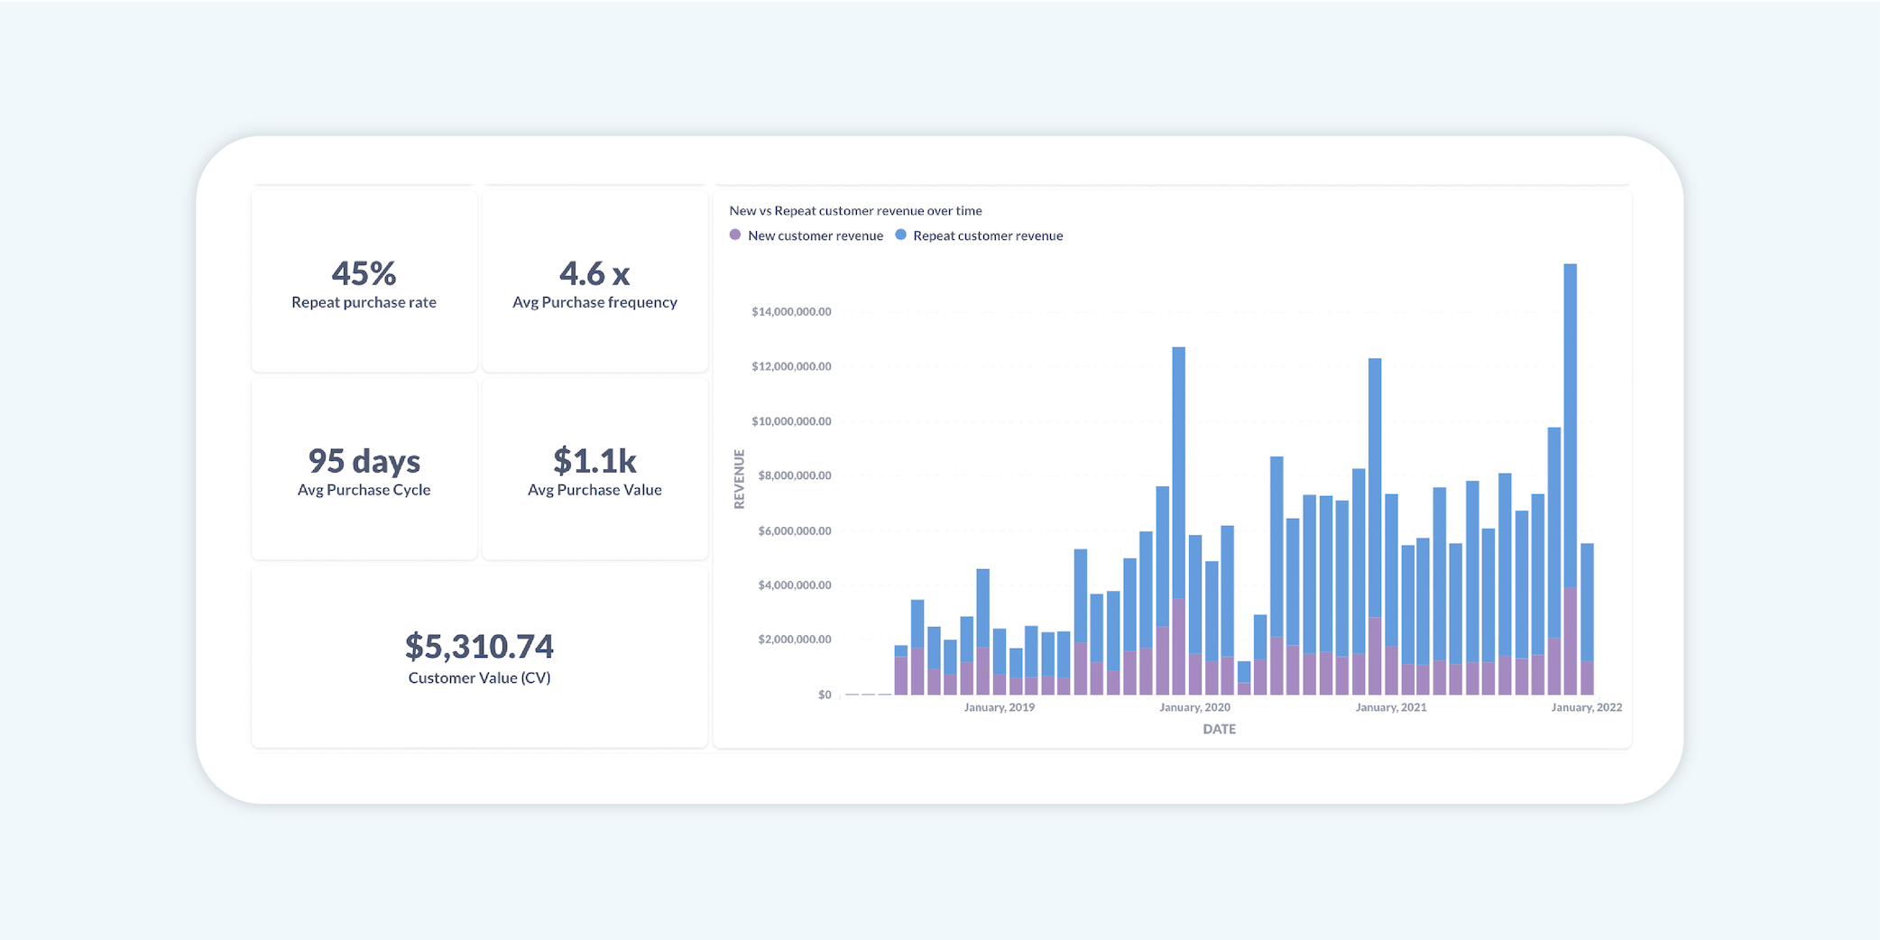This screenshot has height=940, width=1880.
Task: Click the $5,310.74 Customer Value figure
Action: (x=479, y=647)
